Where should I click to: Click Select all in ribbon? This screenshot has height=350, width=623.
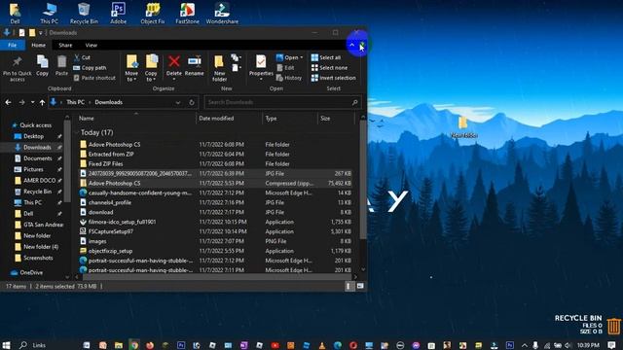coord(326,57)
